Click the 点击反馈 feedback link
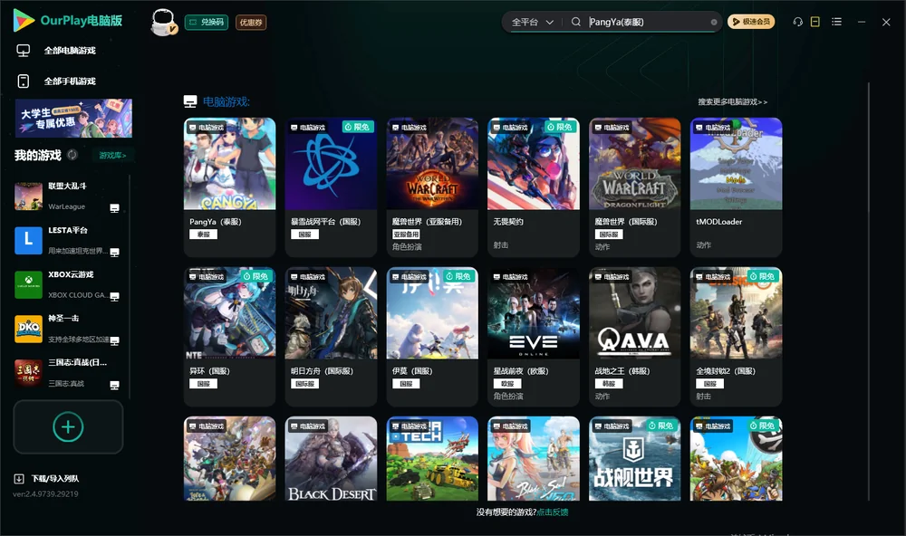Viewport: 906px width, 536px height. point(553,512)
